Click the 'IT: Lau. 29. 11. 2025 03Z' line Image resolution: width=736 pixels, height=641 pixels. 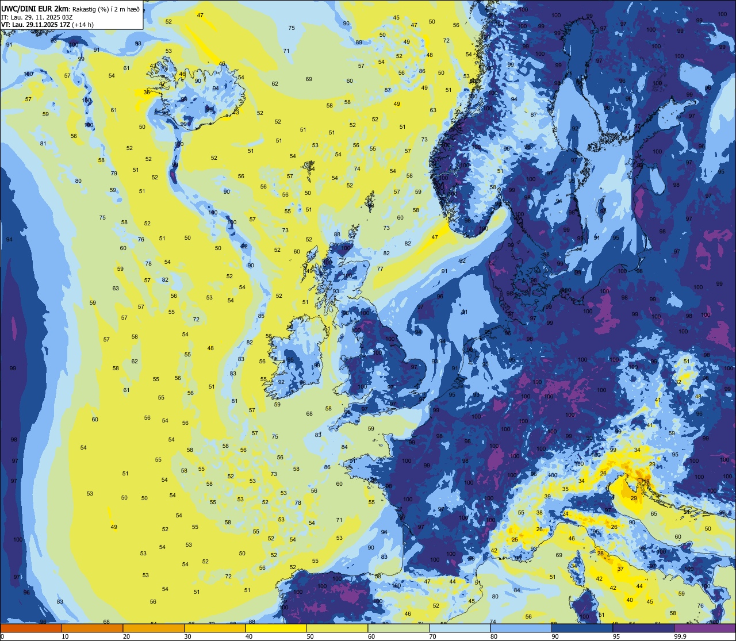point(37,17)
